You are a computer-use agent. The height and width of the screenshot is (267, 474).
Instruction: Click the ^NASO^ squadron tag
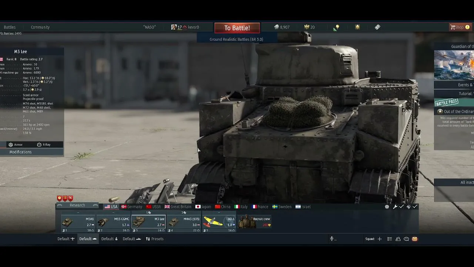coord(150,27)
